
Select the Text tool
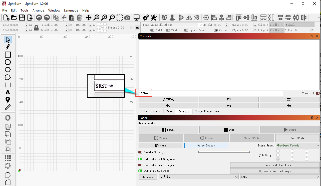[8, 92]
